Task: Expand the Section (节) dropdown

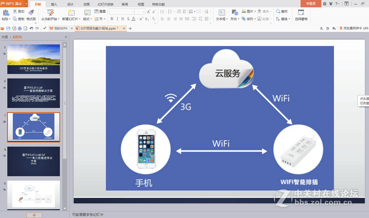Action: click(105, 19)
